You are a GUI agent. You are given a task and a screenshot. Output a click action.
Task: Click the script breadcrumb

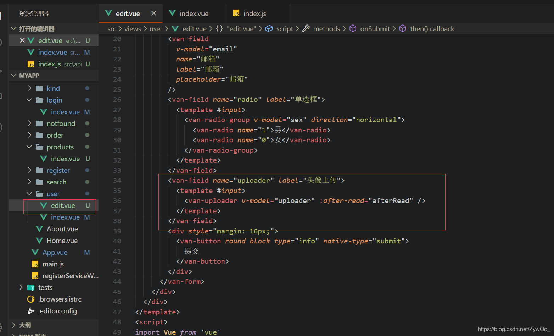point(285,29)
